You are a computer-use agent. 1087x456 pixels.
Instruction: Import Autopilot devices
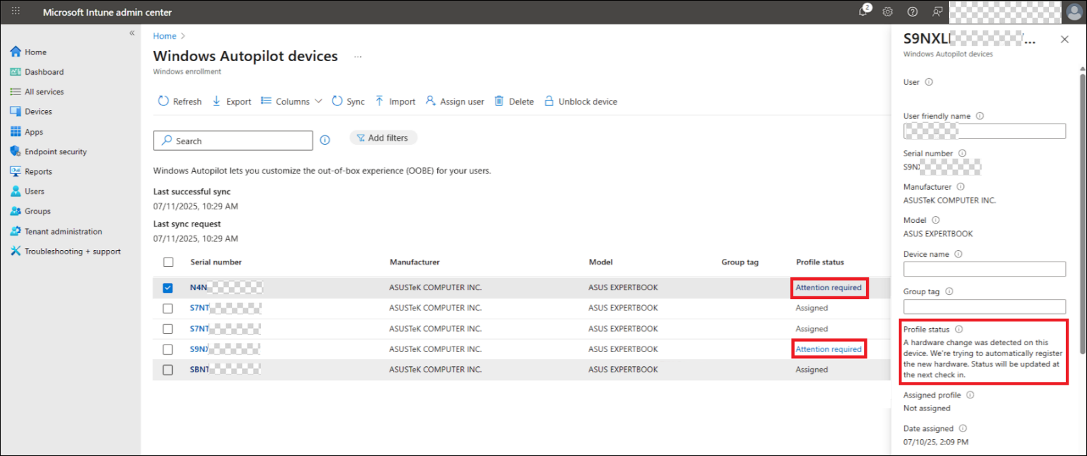pos(395,101)
